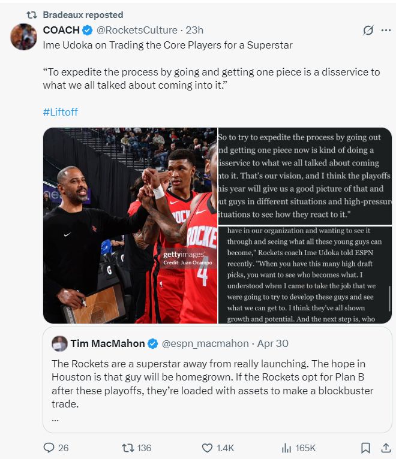Screen dimensions: 396x459
Task: Click the Grok circle-slash icon
Action: pos(368,31)
